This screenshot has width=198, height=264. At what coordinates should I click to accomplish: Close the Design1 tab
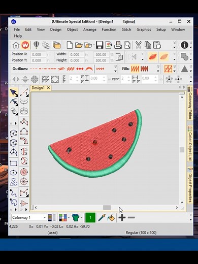[48, 88]
